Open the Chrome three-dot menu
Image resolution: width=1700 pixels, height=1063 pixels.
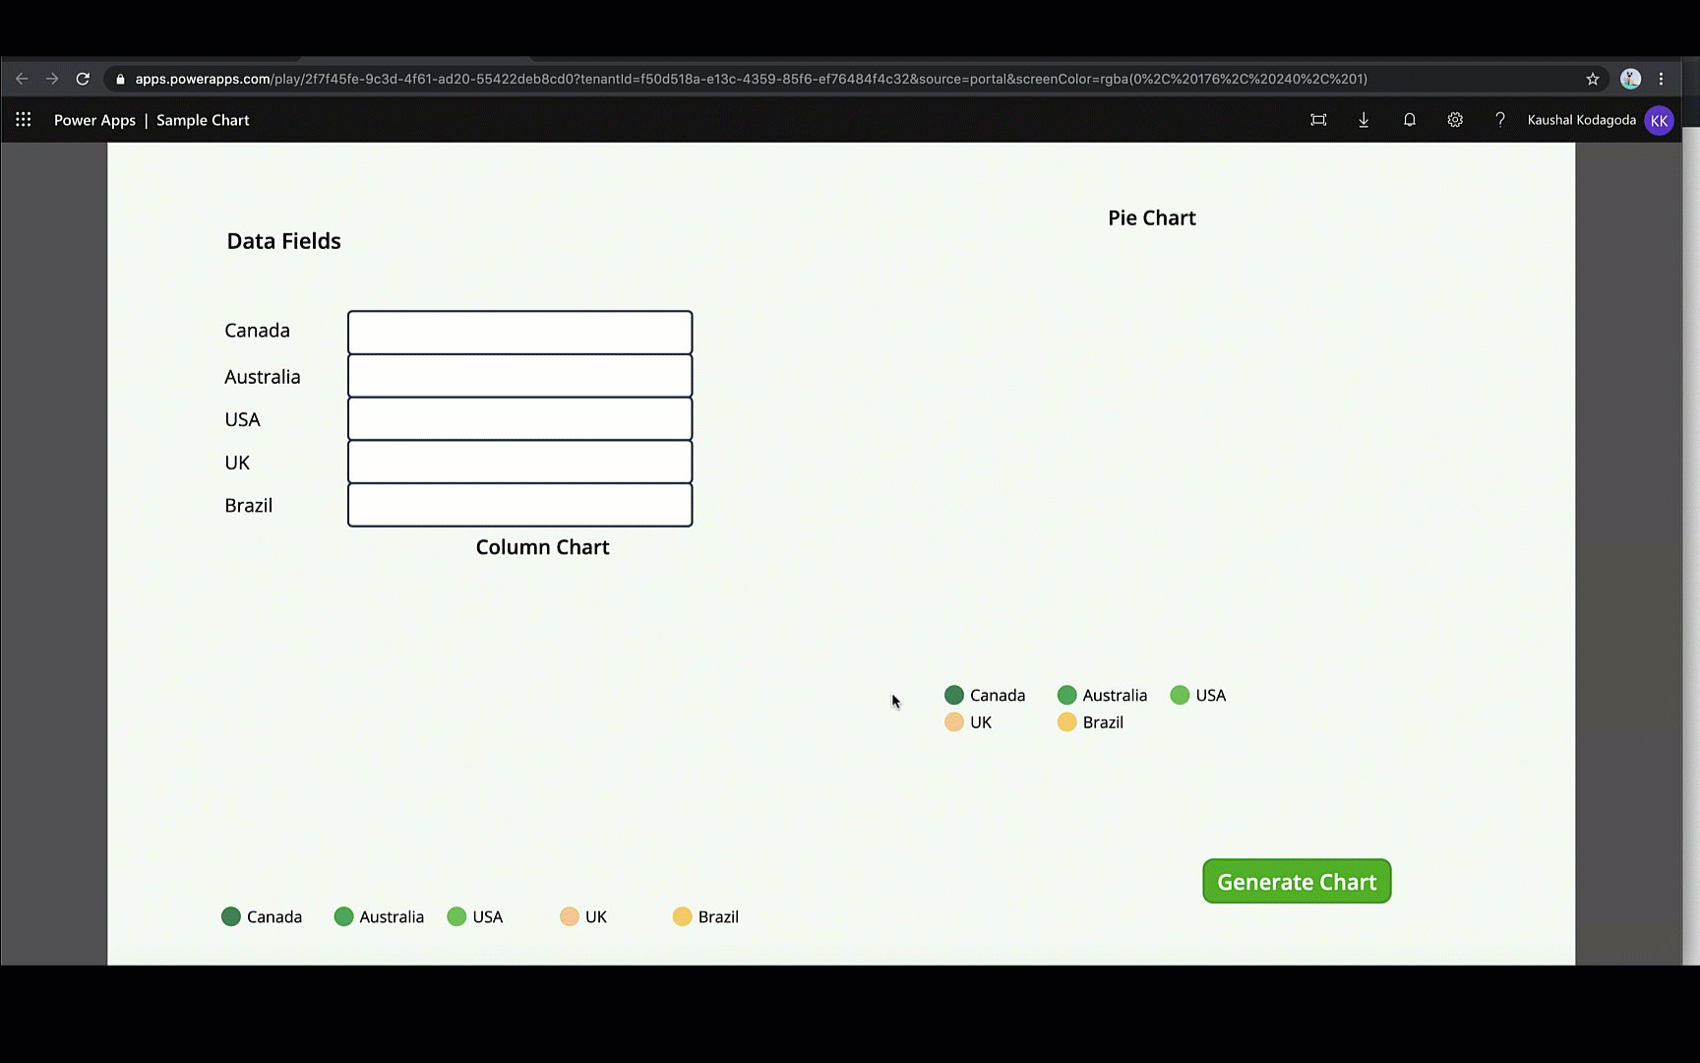tap(1662, 79)
